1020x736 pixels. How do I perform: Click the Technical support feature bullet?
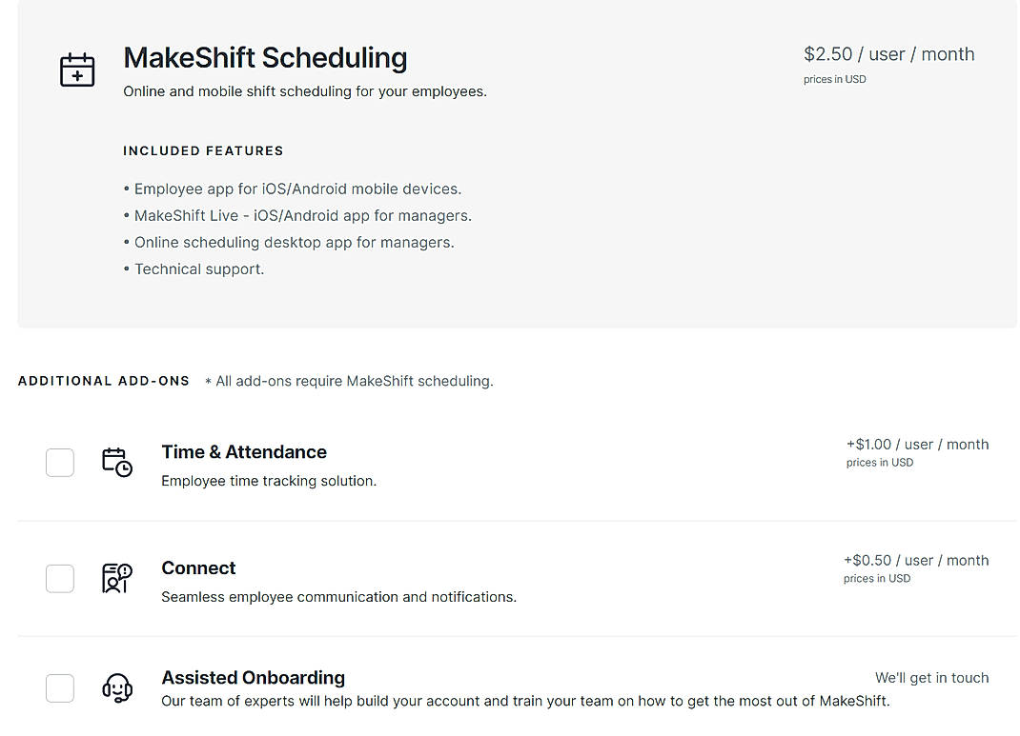coord(198,269)
